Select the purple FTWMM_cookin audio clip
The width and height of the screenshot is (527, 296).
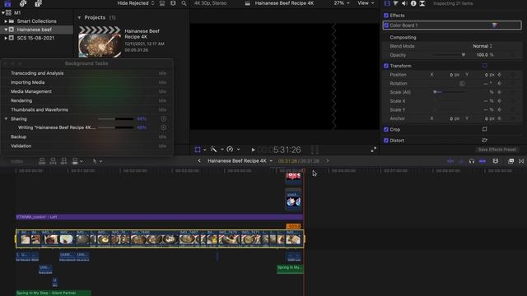(x=160, y=217)
